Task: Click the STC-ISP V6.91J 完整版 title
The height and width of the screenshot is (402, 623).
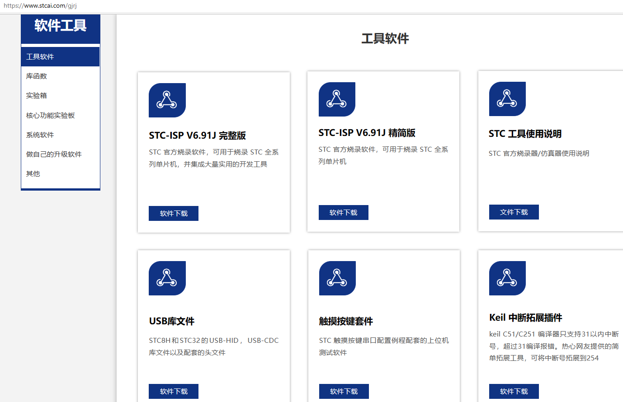Action: pyautogui.click(x=198, y=136)
